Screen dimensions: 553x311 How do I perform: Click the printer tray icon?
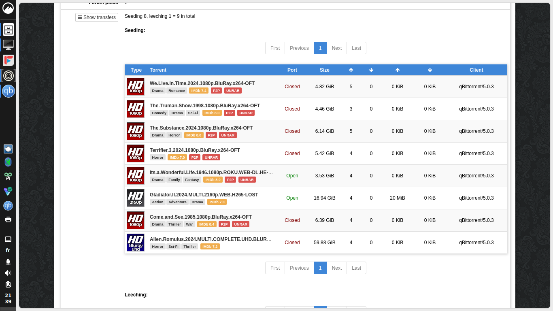point(8,219)
